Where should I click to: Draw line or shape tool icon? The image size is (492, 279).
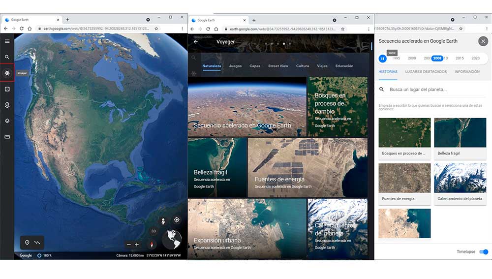pyautogui.click(x=37, y=243)
